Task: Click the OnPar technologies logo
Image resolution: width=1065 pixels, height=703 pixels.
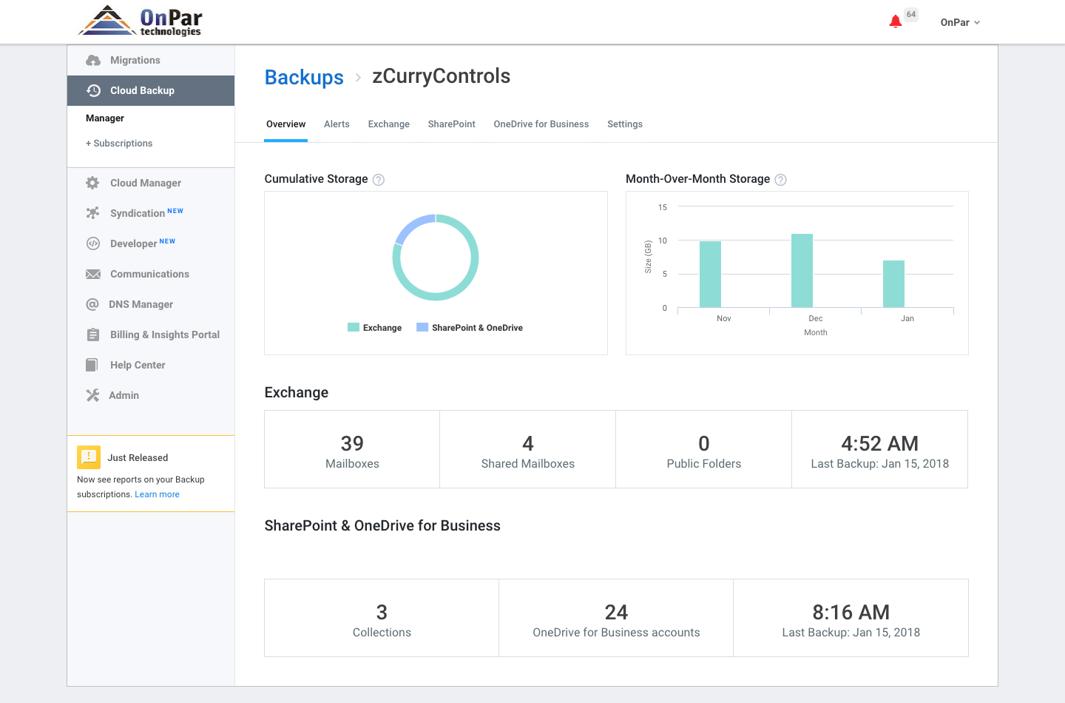Action: point(141,21)
